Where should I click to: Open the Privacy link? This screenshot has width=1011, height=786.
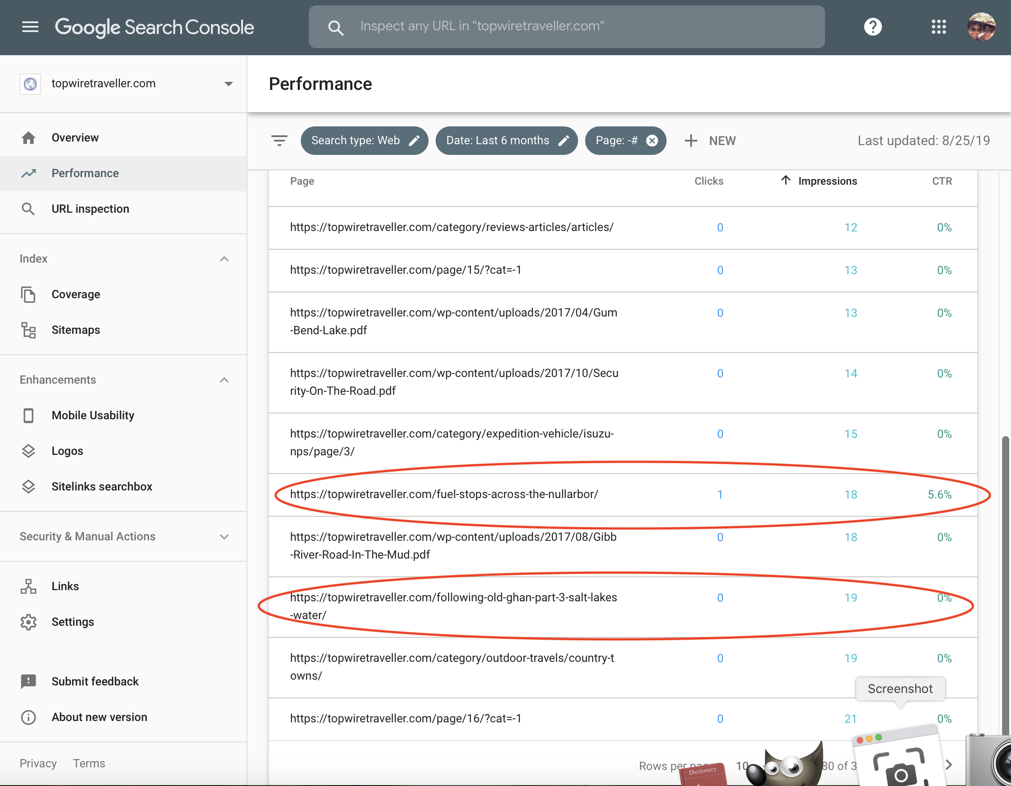tap(38, 763)
